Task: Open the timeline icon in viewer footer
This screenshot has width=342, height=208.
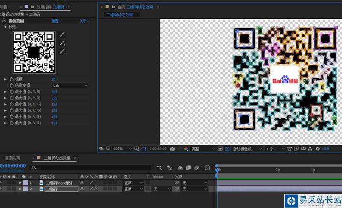Action: [x=304, y=149]
